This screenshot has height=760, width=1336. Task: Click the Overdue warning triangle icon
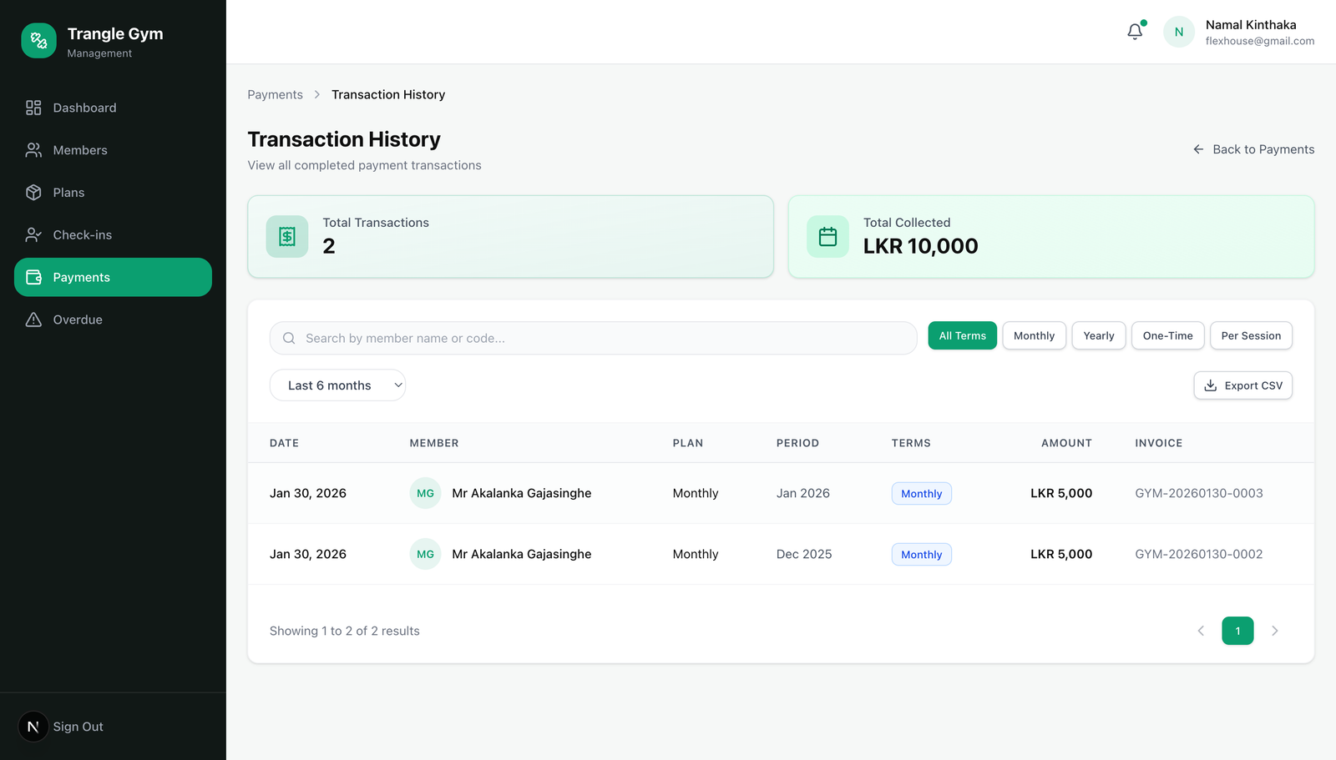(x=33, y=320)
